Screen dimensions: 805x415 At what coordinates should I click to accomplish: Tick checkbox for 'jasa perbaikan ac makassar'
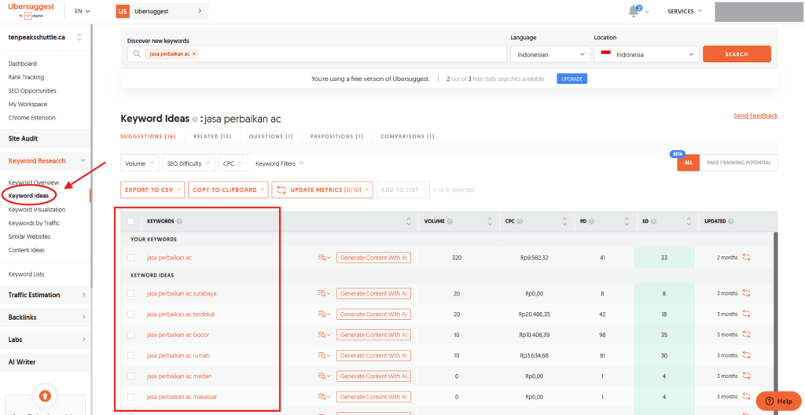(131, 397)
